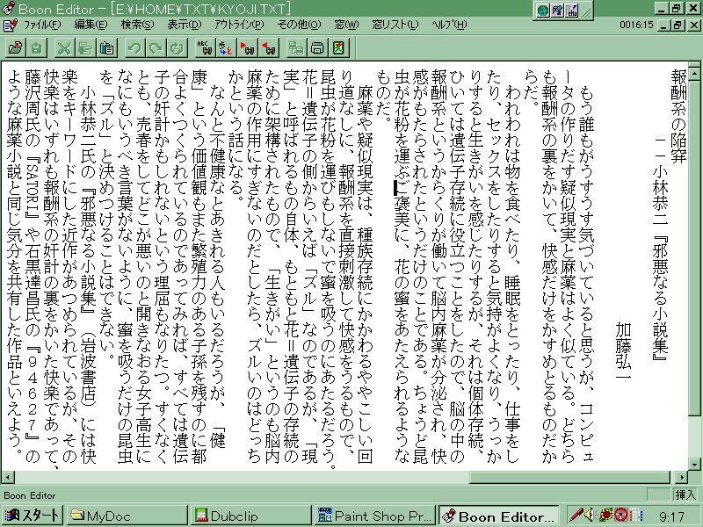Open the ヘルプ(H) menu

(x=449, y=25)
